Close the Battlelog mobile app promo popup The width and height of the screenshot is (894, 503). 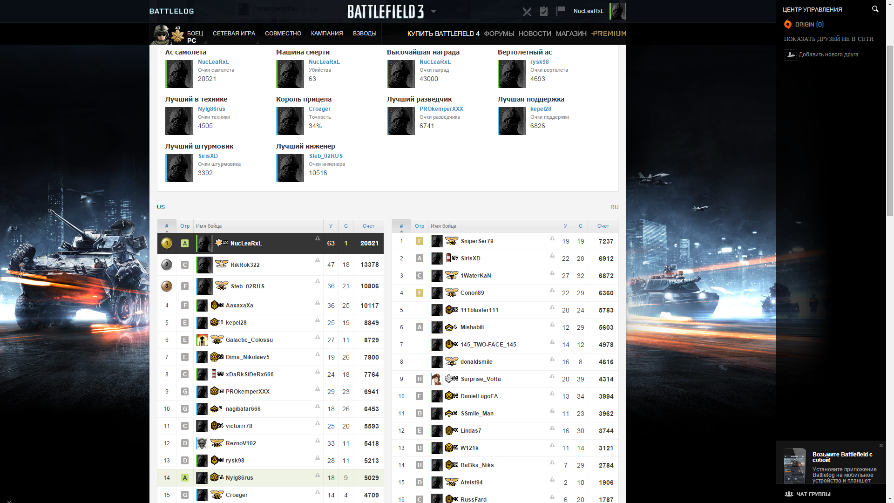(881, 446)
